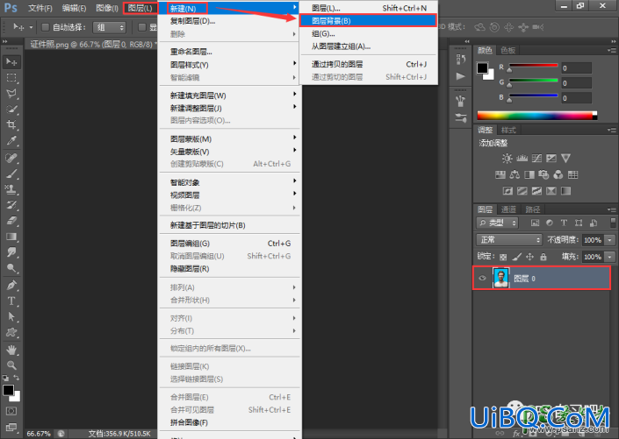This screenshot has height=439, width=619.
Task: Select the Horizontal Type tool
Action: pyautogui.click(x=11, y=301)
